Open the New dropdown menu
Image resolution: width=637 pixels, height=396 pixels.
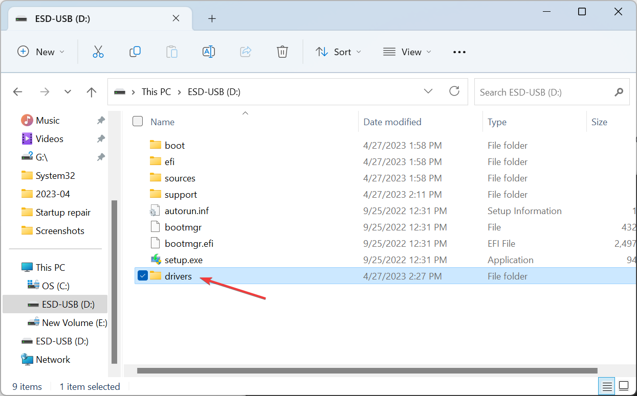click(x=41, y=52)
